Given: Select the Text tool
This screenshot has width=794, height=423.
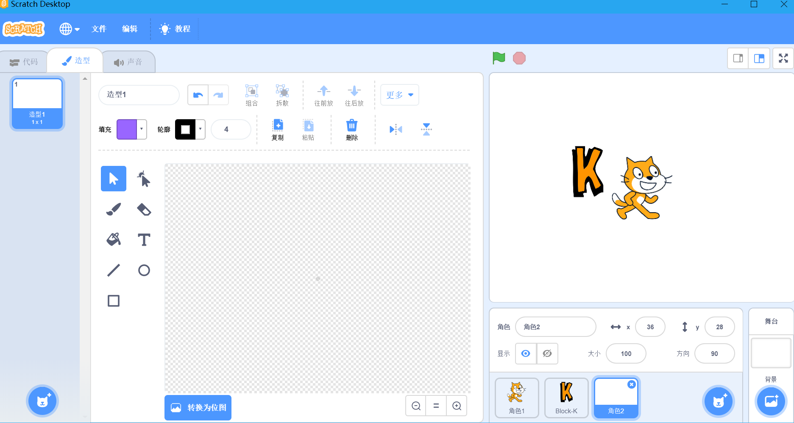Looking at the screenshot, I should [x=144, y=240].
